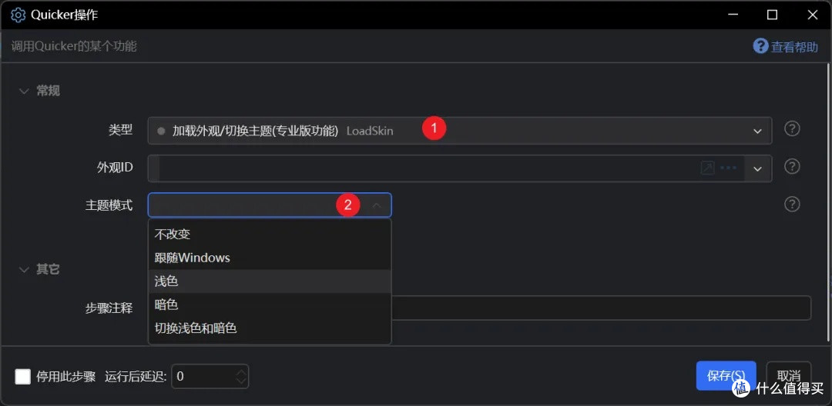The image size is (832, 406).
Task: Choose 暗色 theme mode
Action: 270,304
